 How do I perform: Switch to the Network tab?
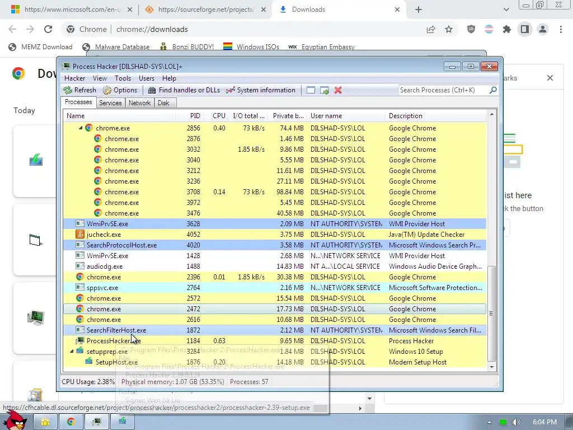[x=139, y=103]
